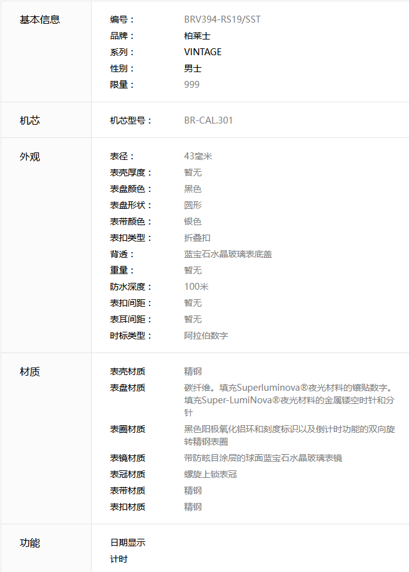Open the VINTAGE series link

pyautogui.click(x=203, y=52)
